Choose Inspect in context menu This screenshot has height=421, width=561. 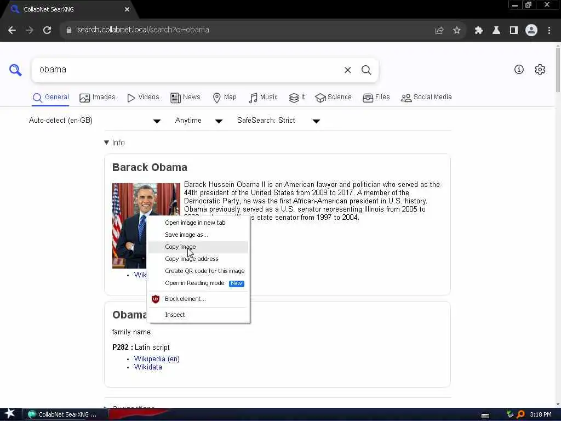point(198,315)
